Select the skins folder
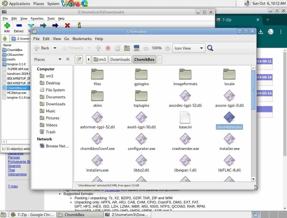The image size is (287, 218). (x=97, y=99)
